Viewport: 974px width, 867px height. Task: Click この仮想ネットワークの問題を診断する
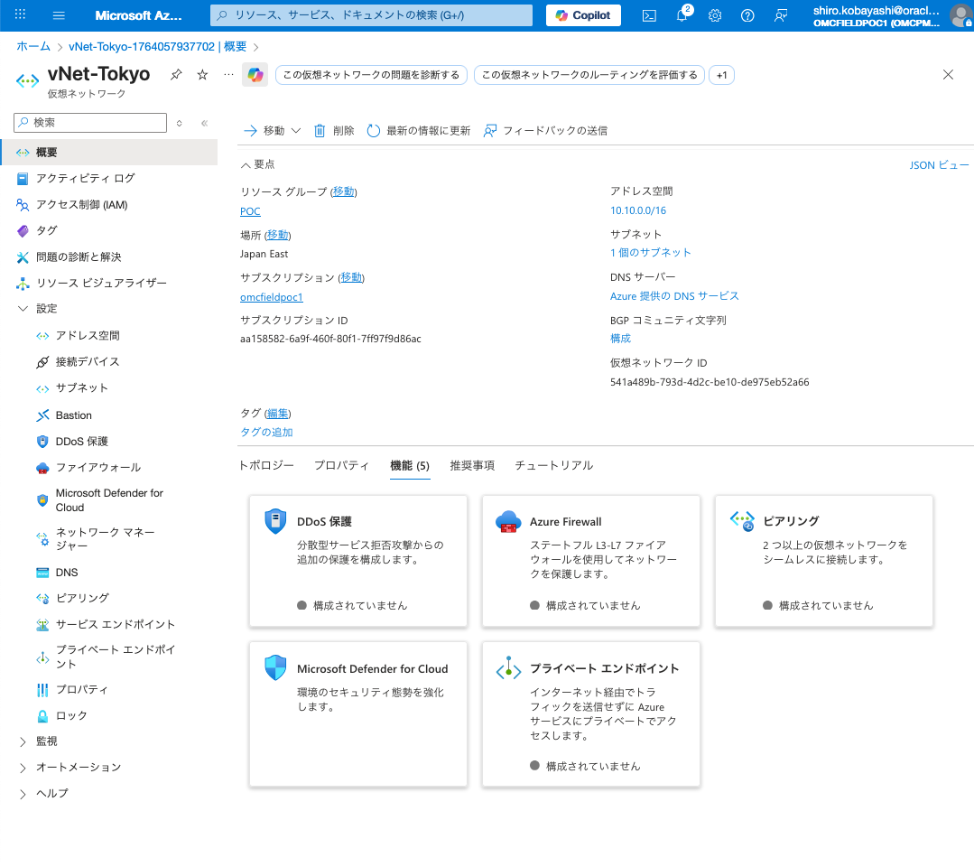(x=371, y=75)
